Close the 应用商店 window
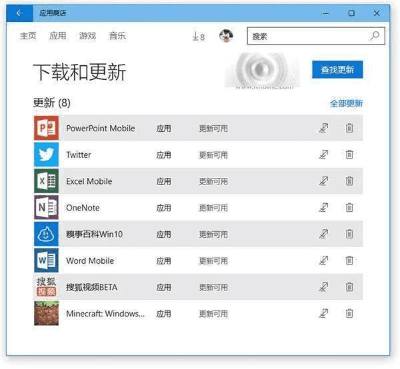The image size is (400, 369). click(x=377, y=13)
